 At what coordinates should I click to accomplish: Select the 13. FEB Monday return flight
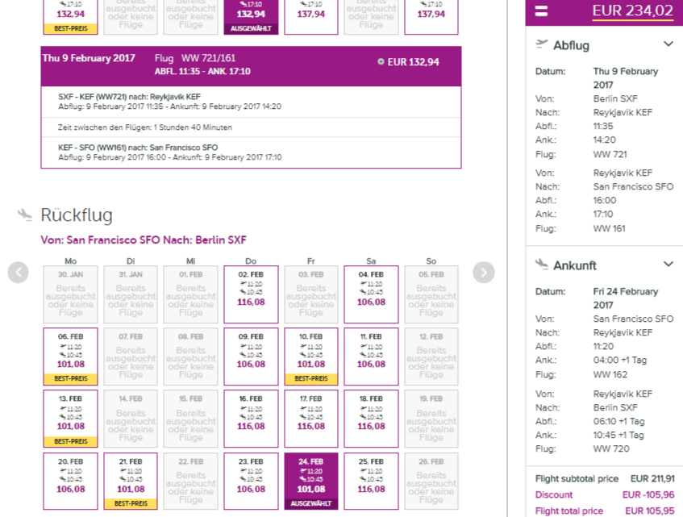coord(70,419)
